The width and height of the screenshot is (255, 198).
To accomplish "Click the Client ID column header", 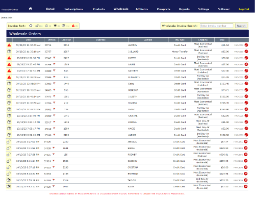I will [66, 40].
